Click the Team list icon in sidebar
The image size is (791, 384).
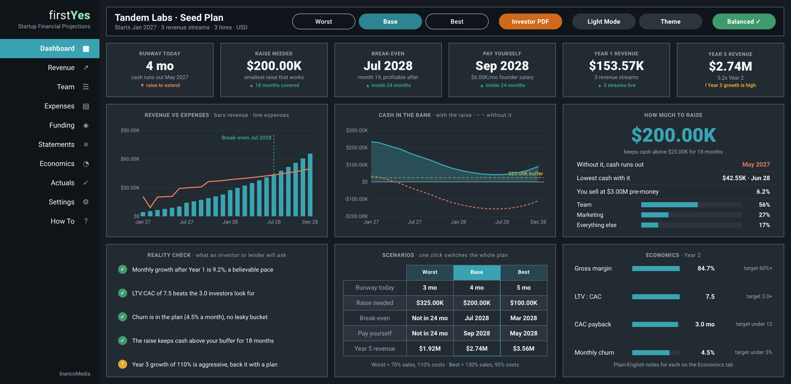point(86,87)
